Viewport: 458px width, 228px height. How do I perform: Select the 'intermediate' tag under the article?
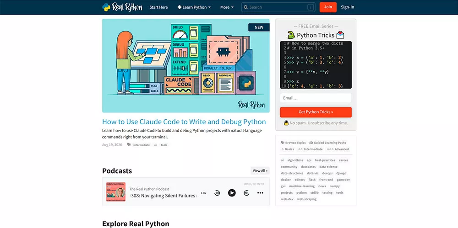click(142, 145)
